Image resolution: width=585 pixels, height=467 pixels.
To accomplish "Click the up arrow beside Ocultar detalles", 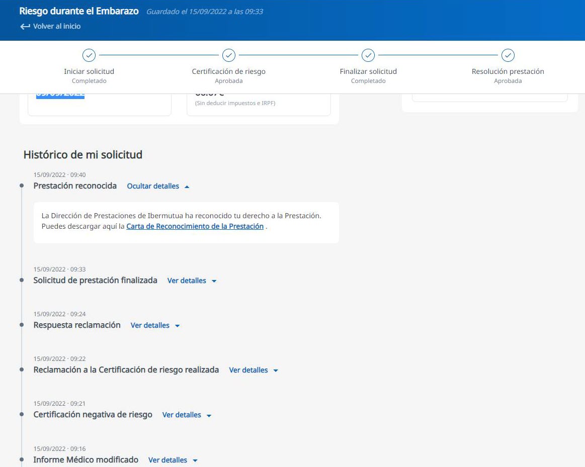I will [187, 186].
